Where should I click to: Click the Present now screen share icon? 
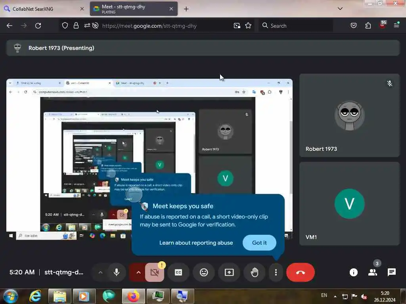pos(229,272)
